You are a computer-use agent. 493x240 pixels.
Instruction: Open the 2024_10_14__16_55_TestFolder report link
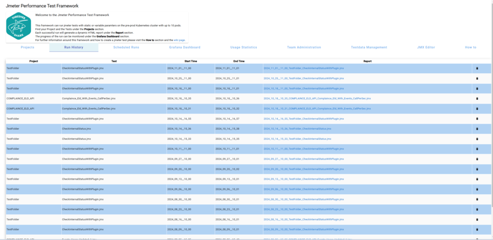click(304, 119)
